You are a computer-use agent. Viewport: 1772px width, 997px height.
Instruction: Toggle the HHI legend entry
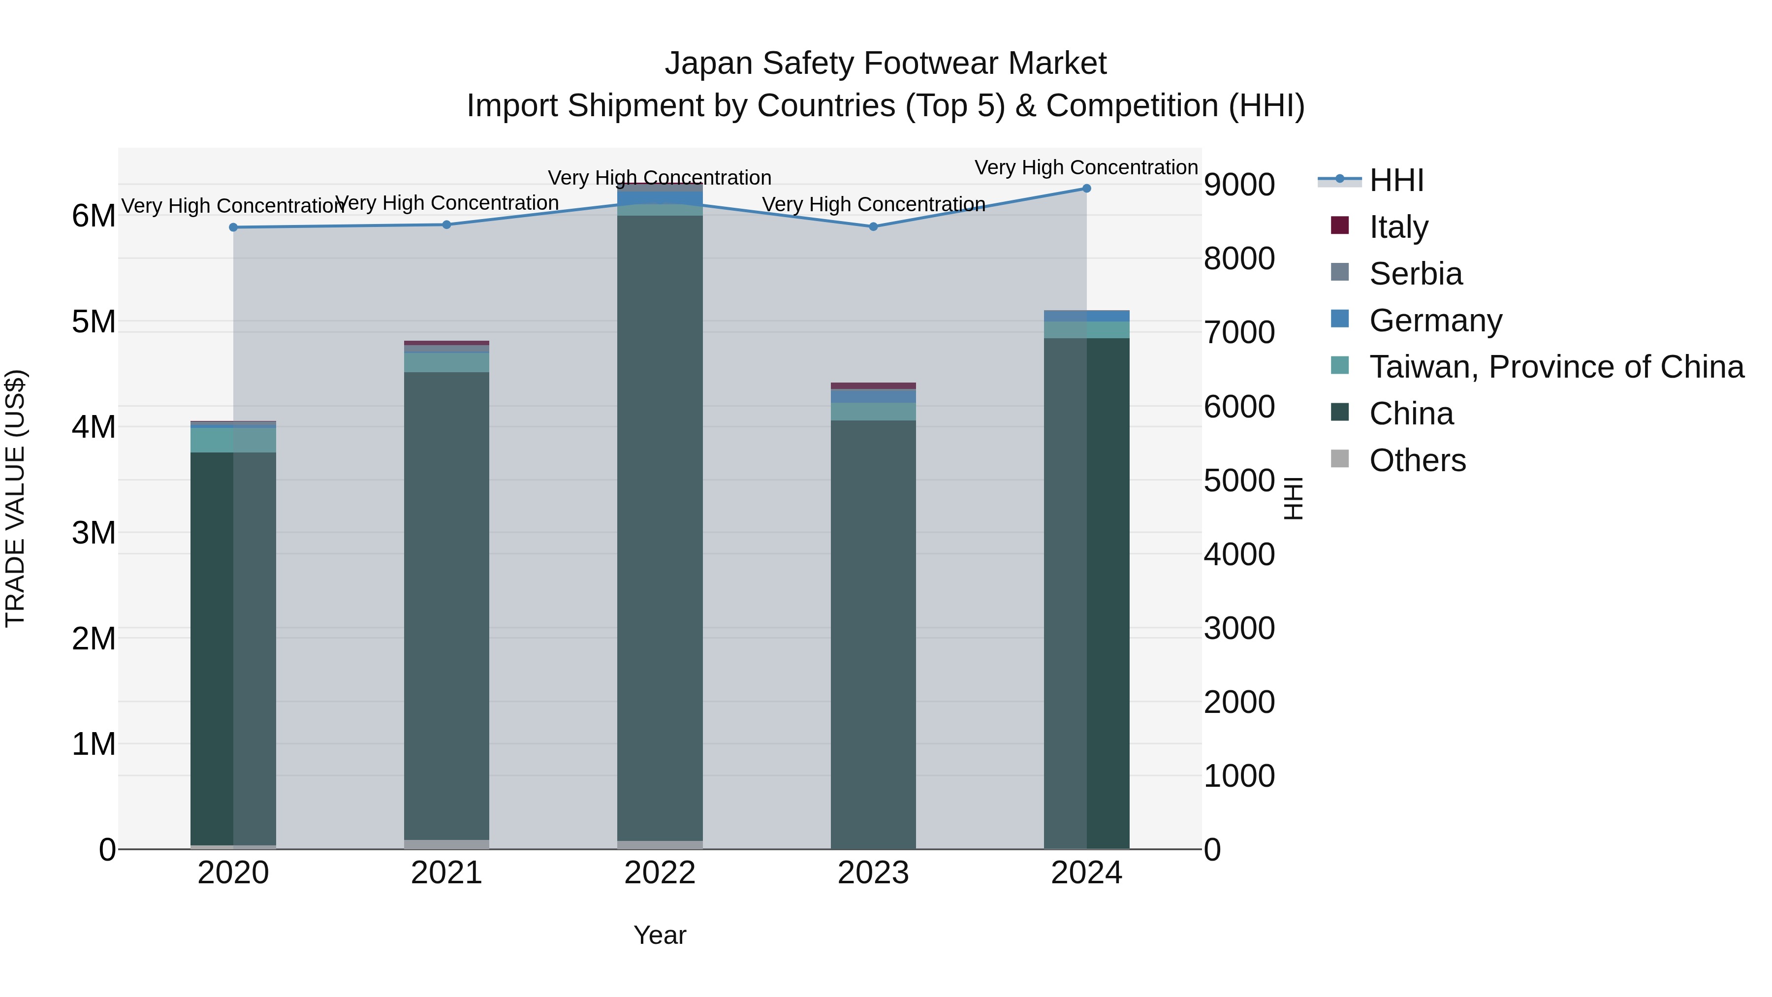coord(1370,180)
